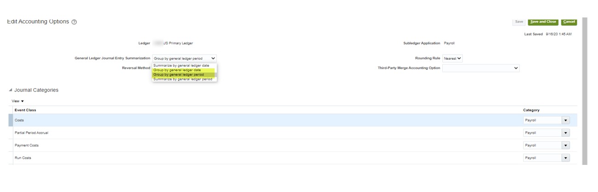The width and height of the screenshot is (598, 192).
Task: Open the View menu in Journal Categories
Action: point(18,101)
